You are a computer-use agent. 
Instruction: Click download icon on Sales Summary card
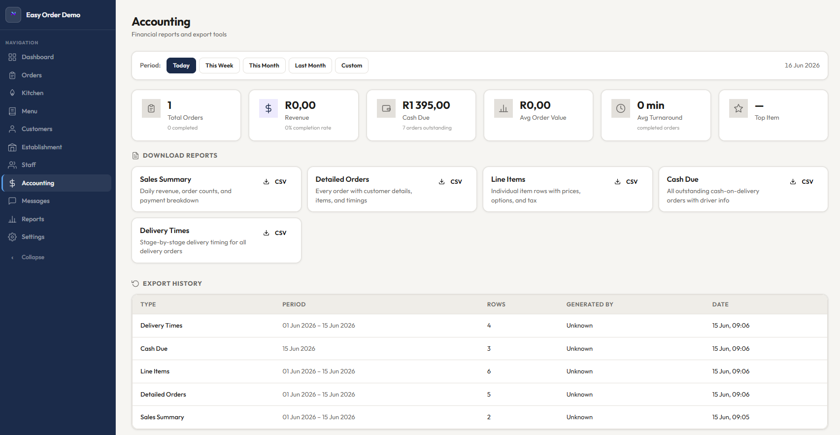coord(266,182)
